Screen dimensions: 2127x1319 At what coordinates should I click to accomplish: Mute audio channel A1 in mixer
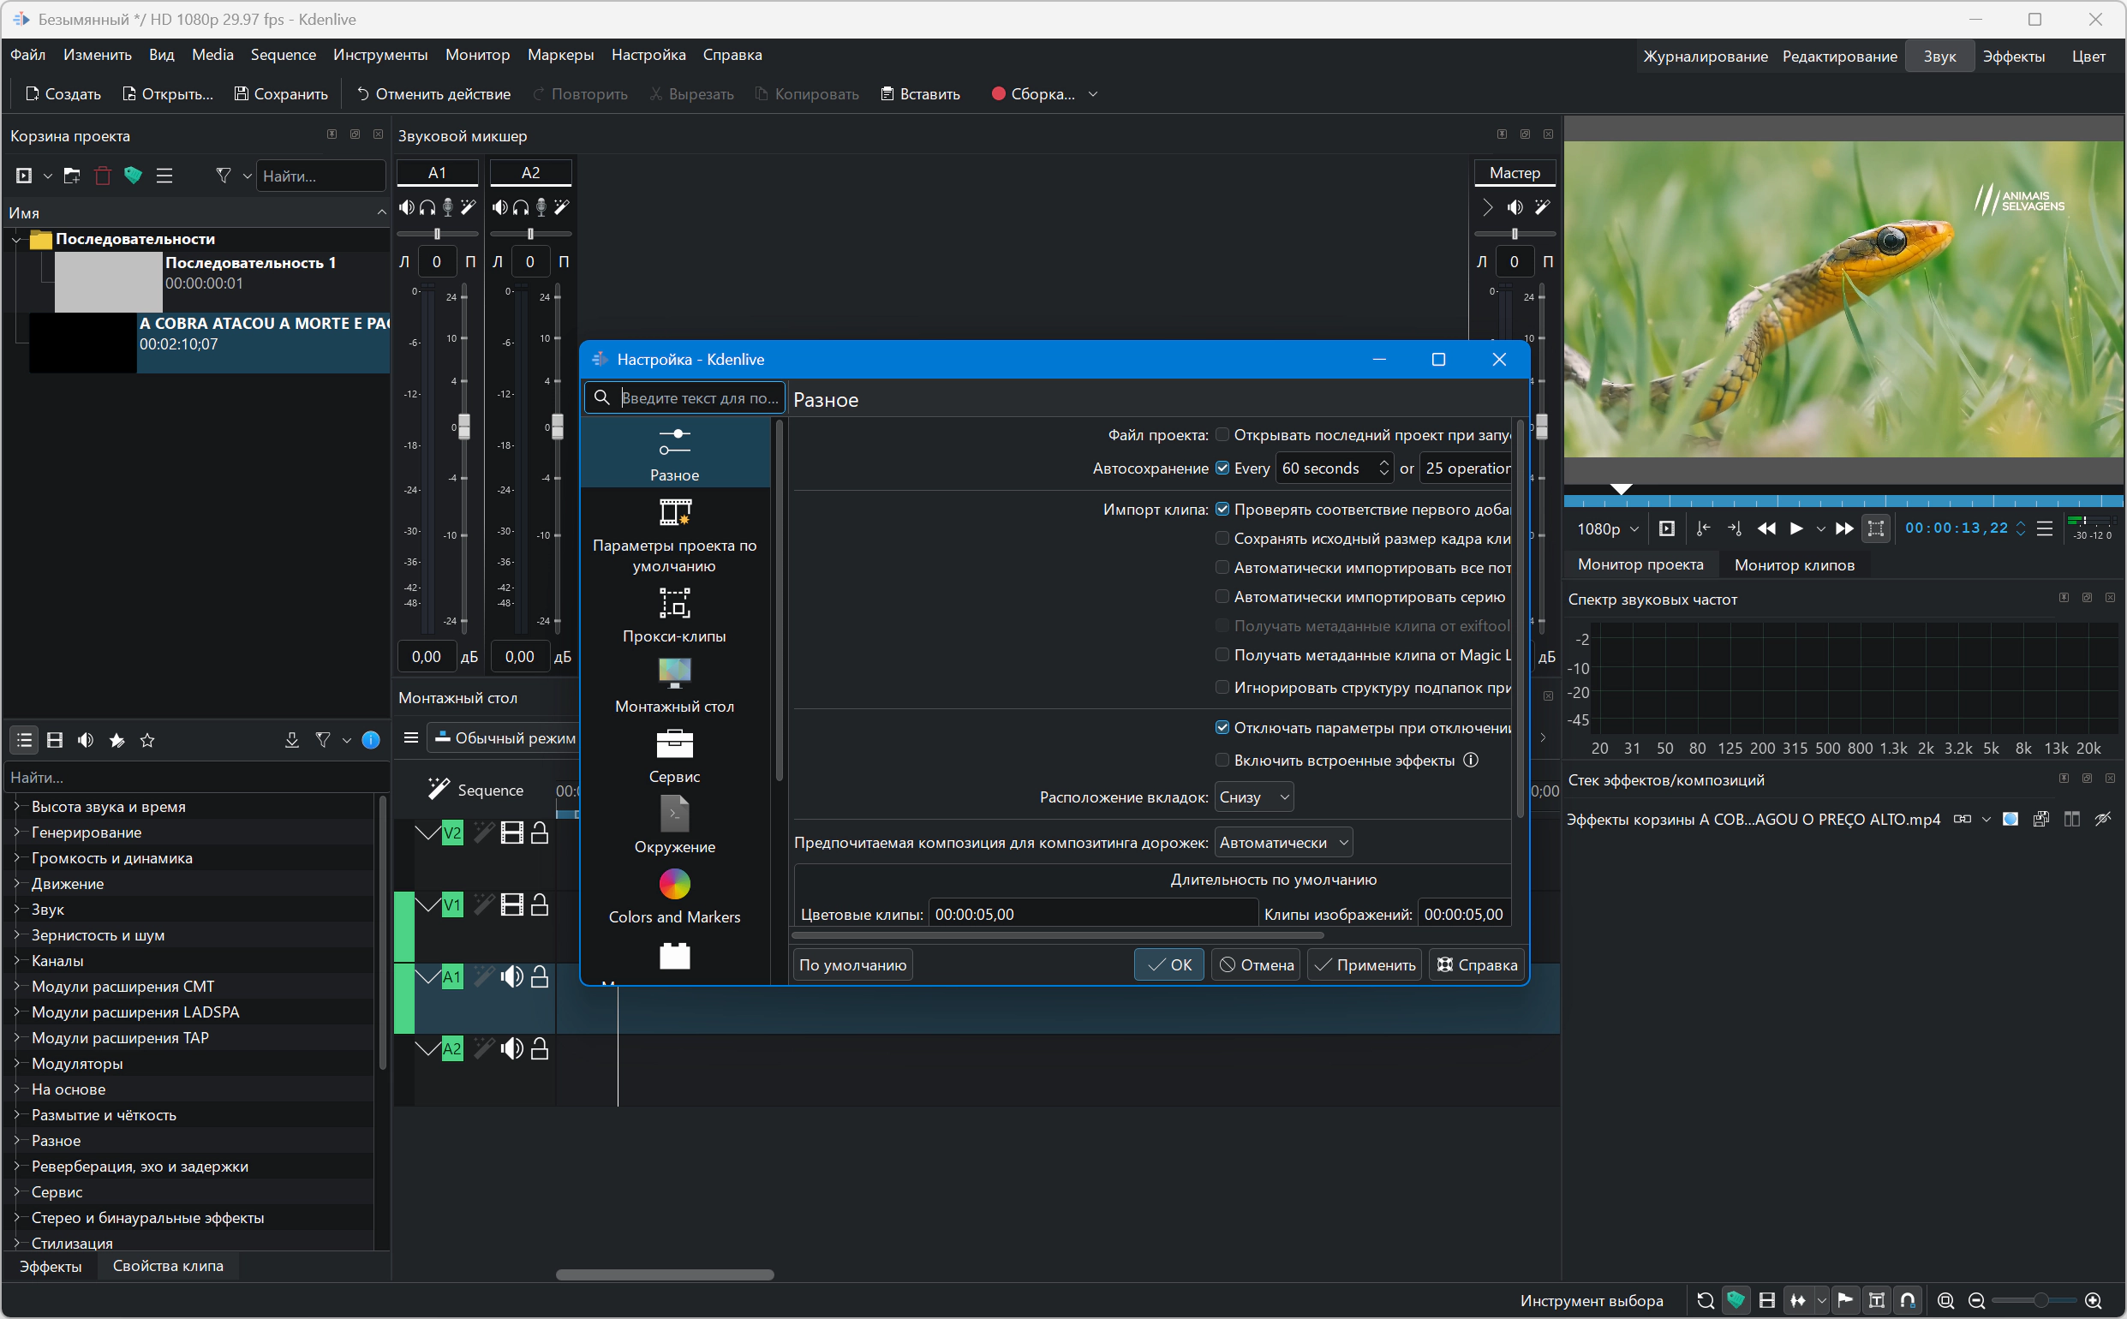pos(407,206)
